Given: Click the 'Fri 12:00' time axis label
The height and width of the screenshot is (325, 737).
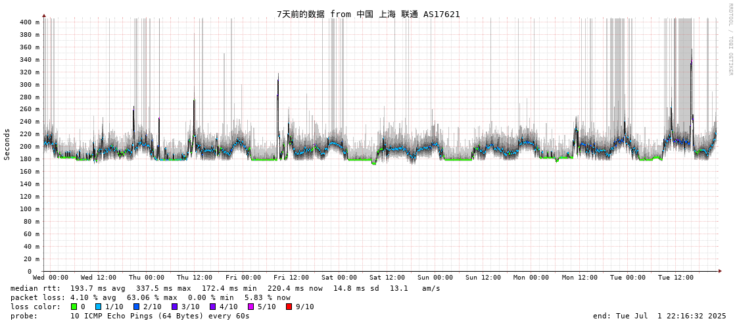Looking at the screenshot, I should point(291,278).
